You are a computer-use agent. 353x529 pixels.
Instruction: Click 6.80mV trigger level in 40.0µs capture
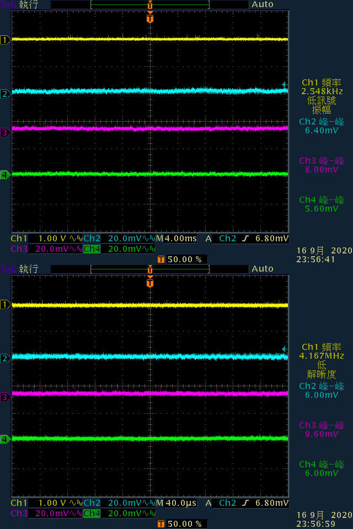point(272,503)
